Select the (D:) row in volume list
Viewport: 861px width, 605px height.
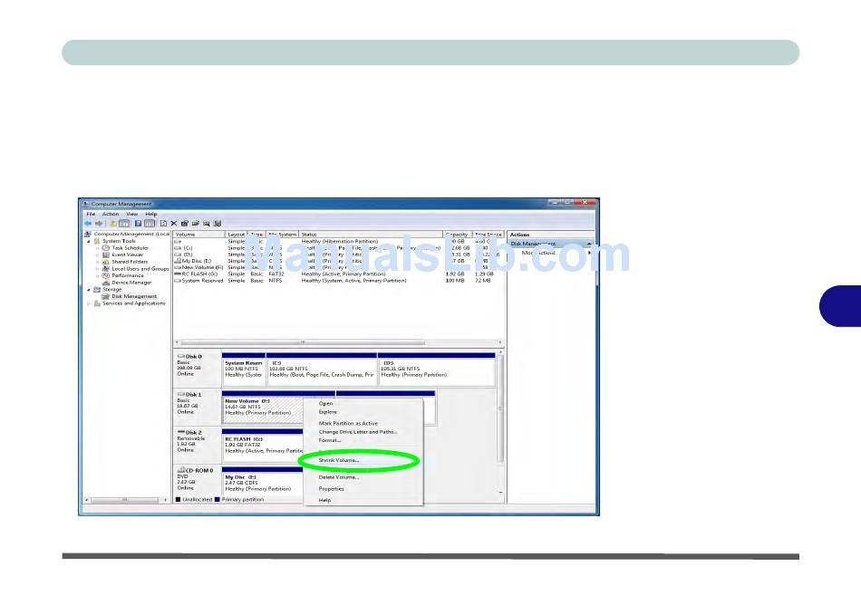[339, 255]
